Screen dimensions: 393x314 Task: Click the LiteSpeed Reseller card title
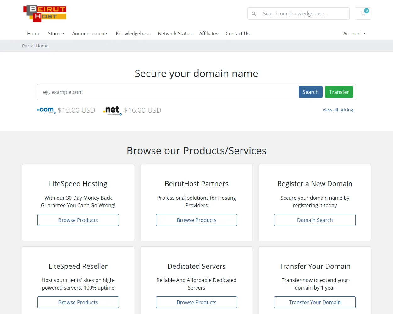pyautogui.click(x=78, y=266)
